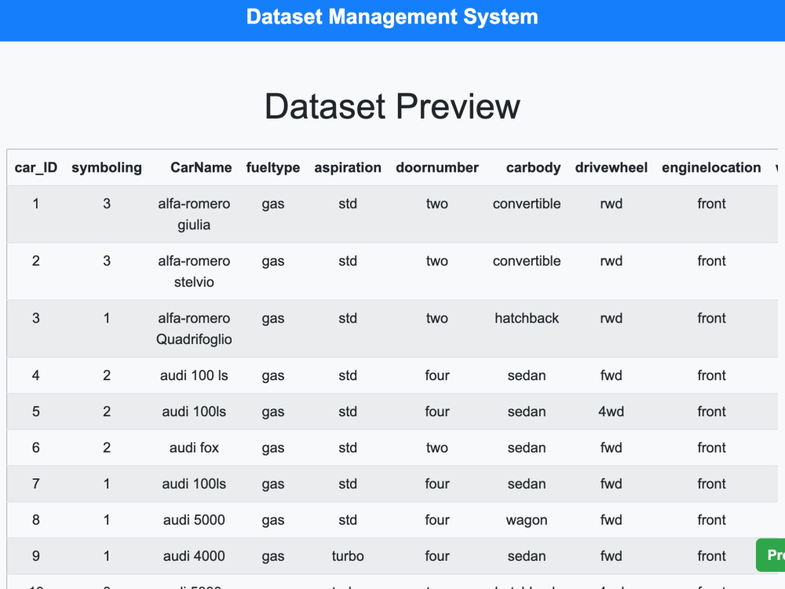Click the car_ID cell with value 8
This screenshot has width=785, height=589.
point(36,520)
